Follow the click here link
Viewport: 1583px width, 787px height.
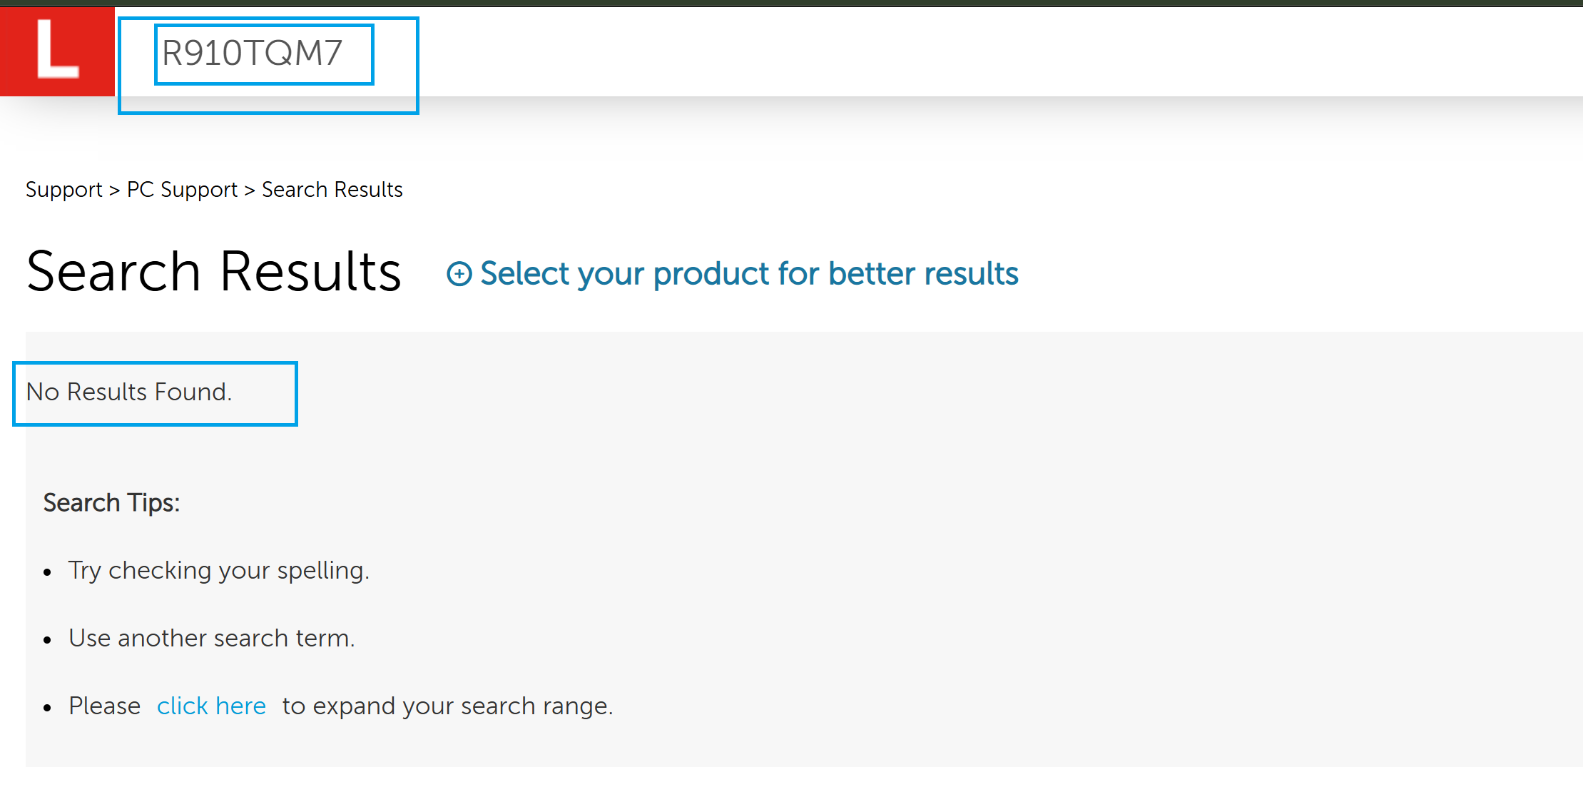pyautogui.click(x=211, y=706)
